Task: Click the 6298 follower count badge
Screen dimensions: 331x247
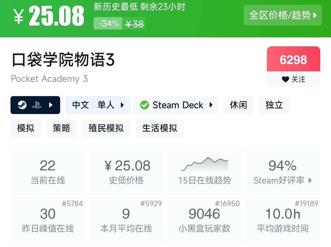Action: pos(293,60)
